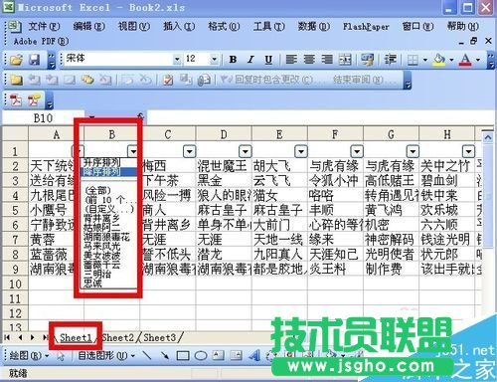Click column C header

click(168, 134)
